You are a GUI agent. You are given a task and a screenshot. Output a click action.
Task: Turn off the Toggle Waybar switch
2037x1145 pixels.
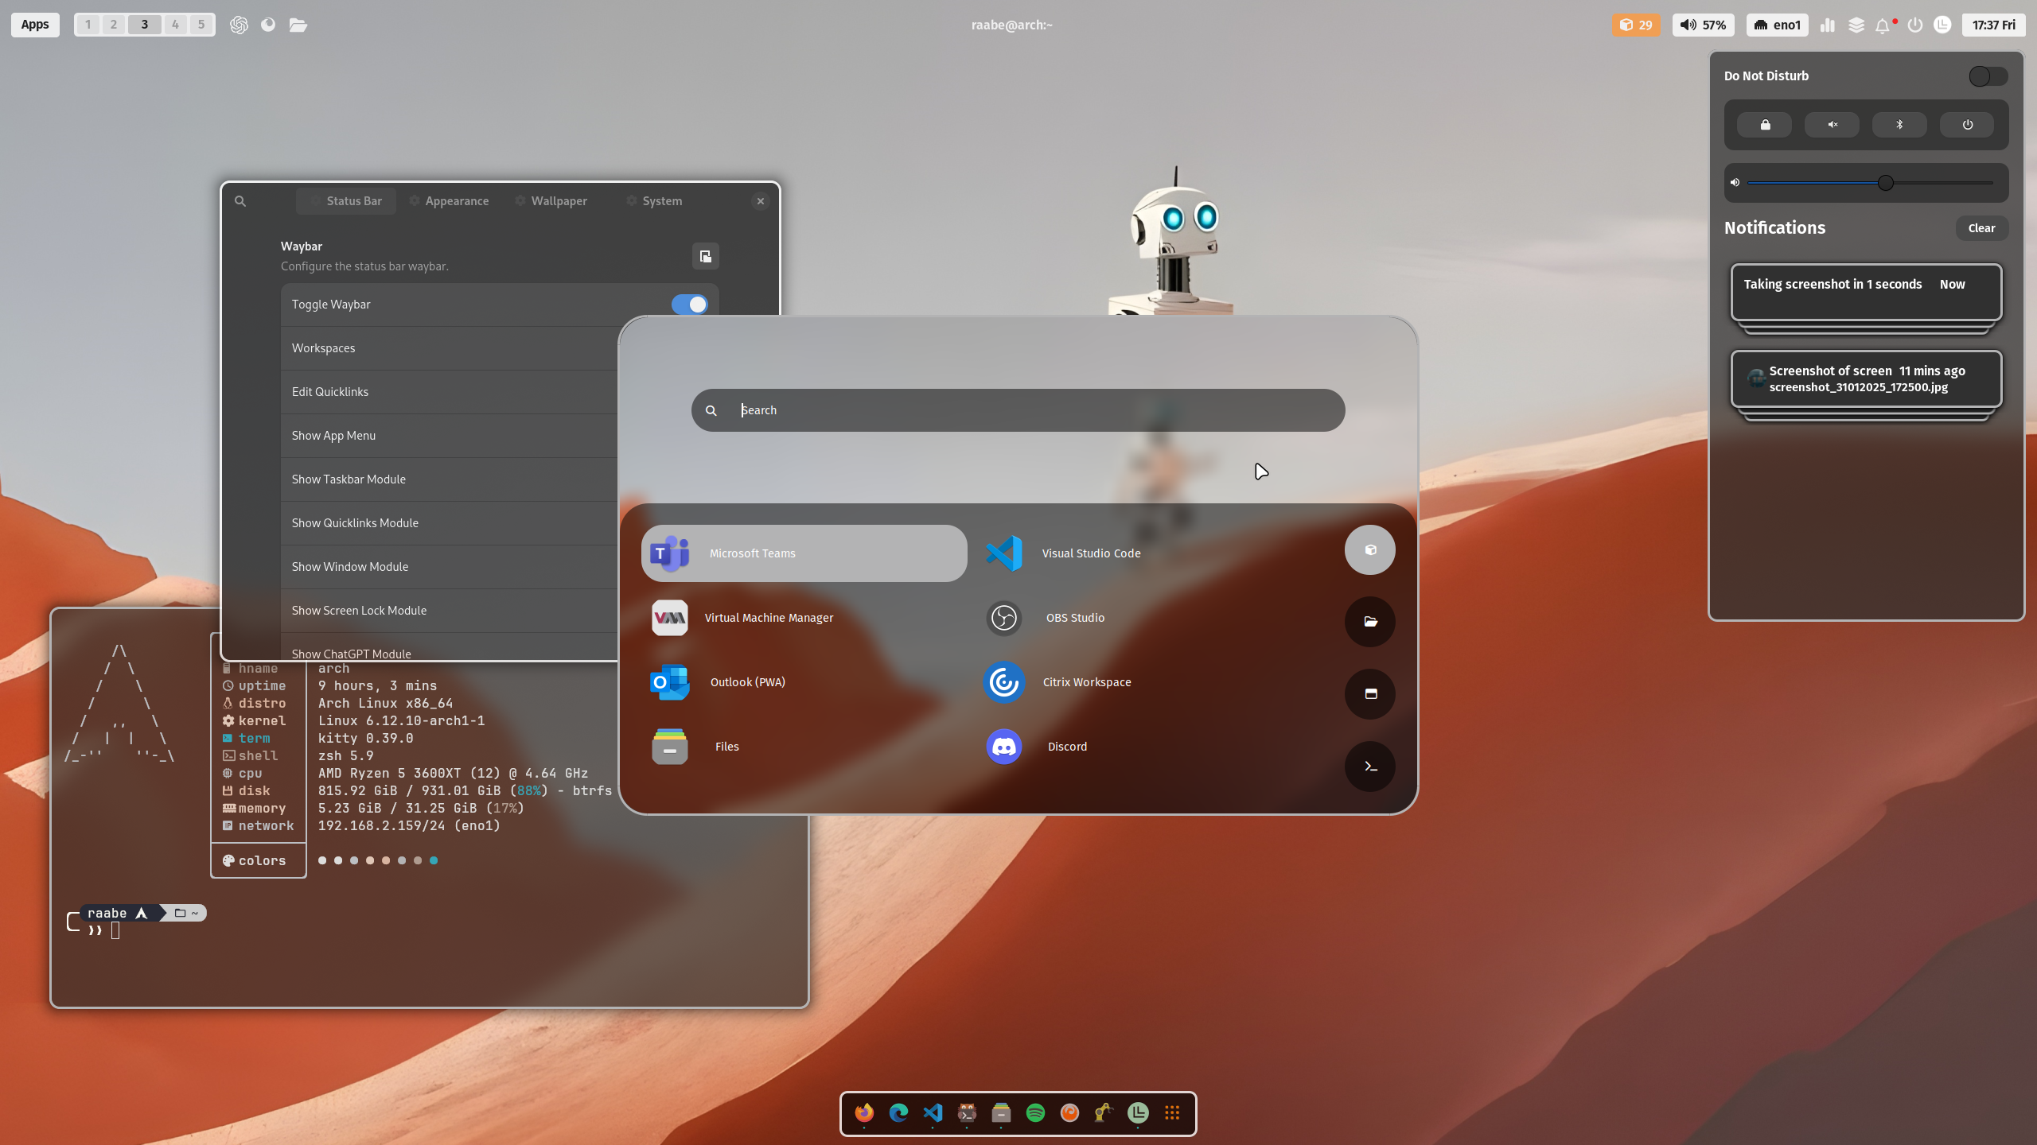pos(689,305)
